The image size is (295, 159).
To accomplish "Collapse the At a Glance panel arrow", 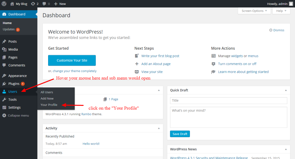I will (x=159, y=90).
